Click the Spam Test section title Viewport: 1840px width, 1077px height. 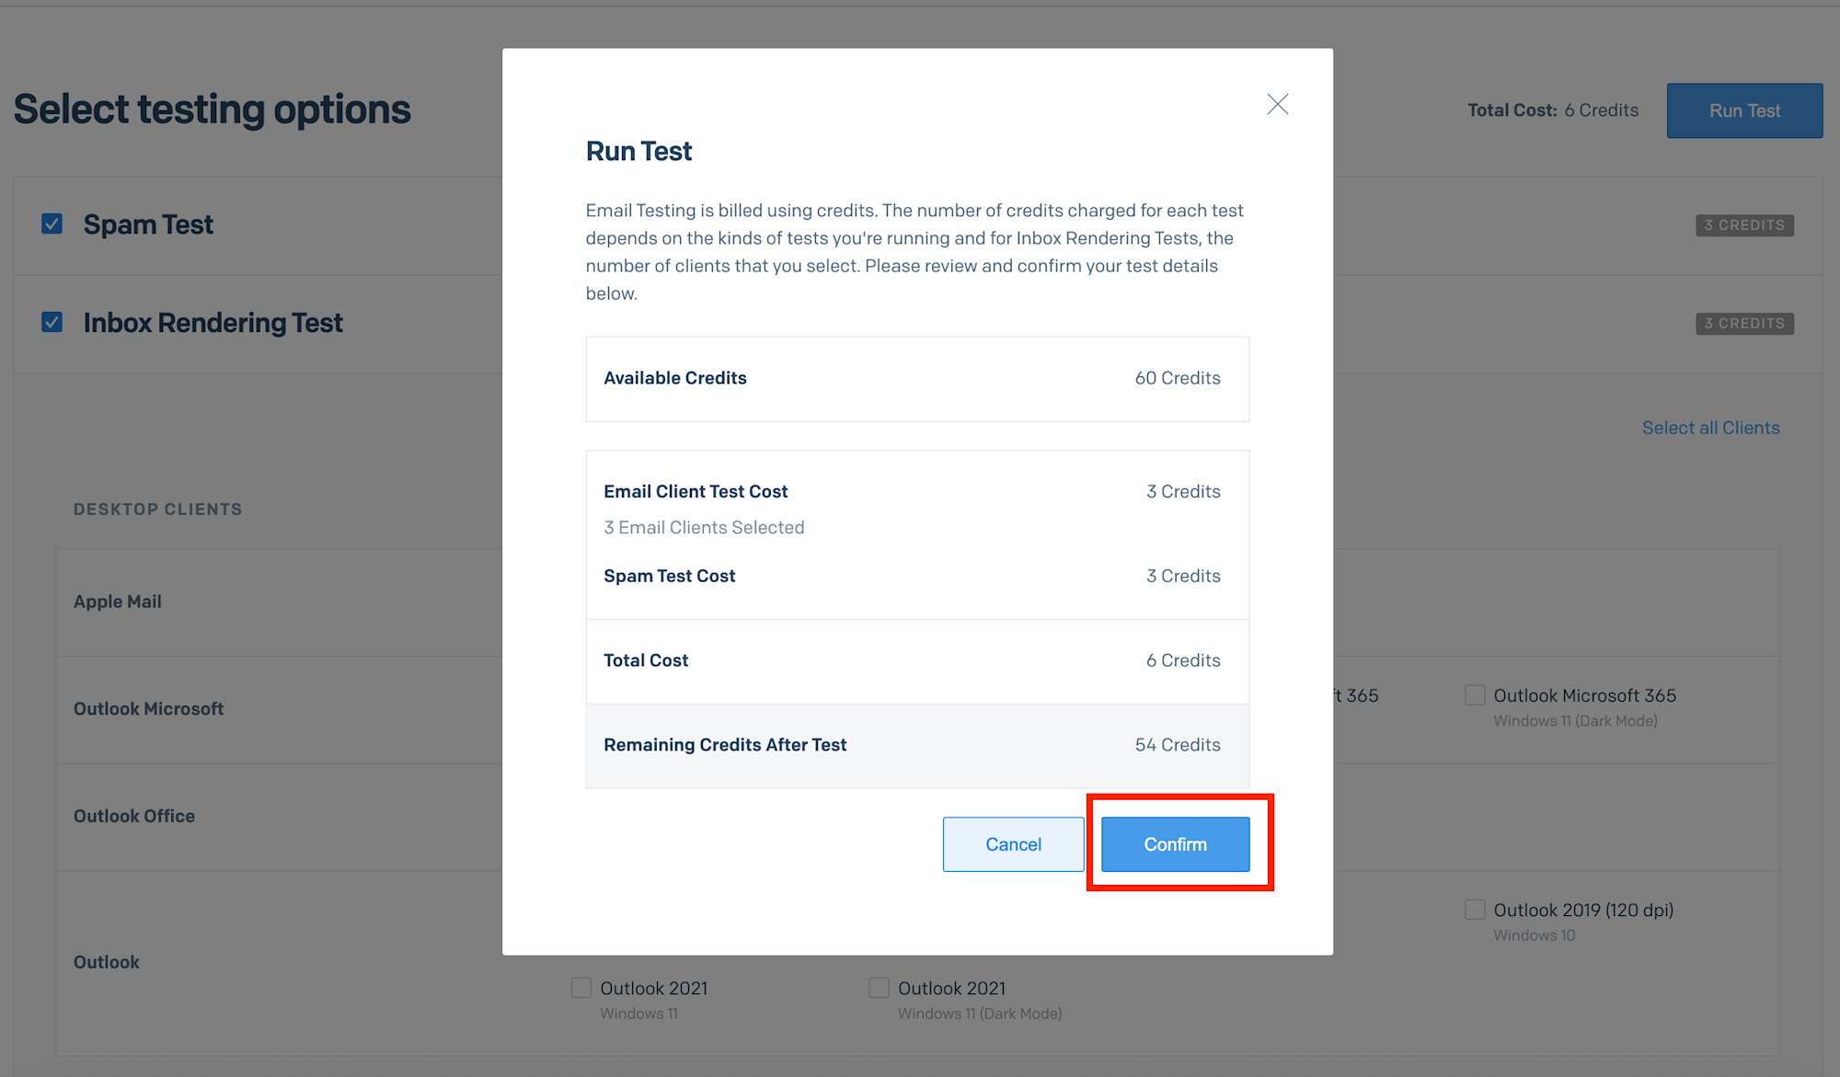148,224
